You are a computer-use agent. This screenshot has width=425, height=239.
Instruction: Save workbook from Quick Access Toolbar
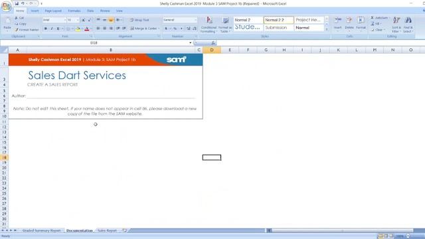(17, 3)
